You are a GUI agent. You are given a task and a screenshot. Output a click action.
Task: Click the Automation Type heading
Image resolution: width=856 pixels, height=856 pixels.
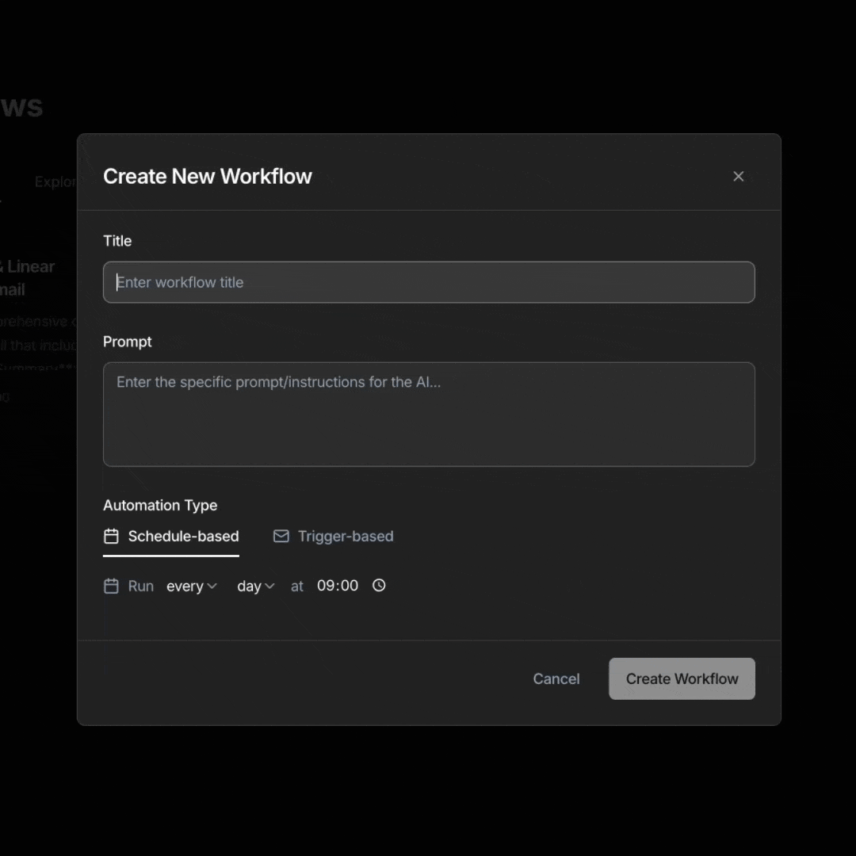pos(160,506)
